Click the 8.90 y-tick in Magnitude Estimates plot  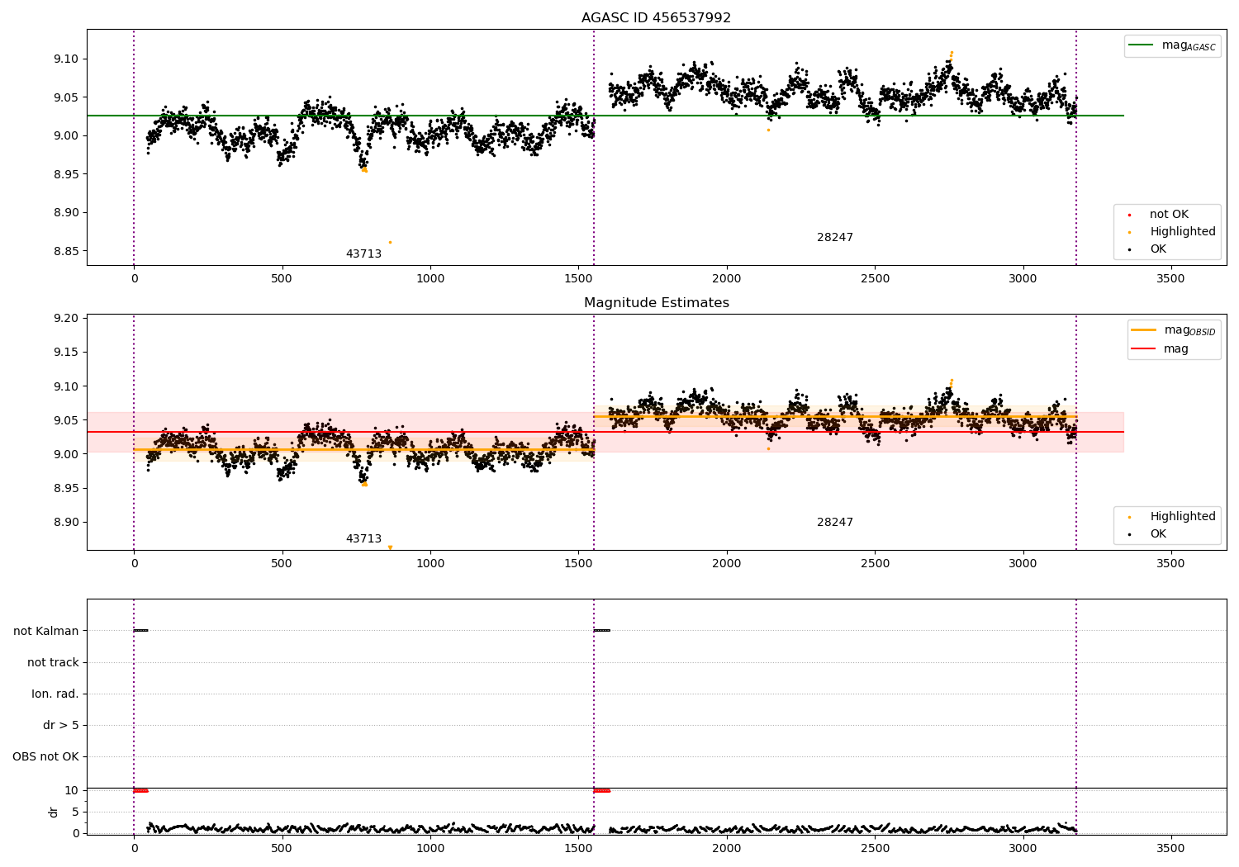(66, 523)
